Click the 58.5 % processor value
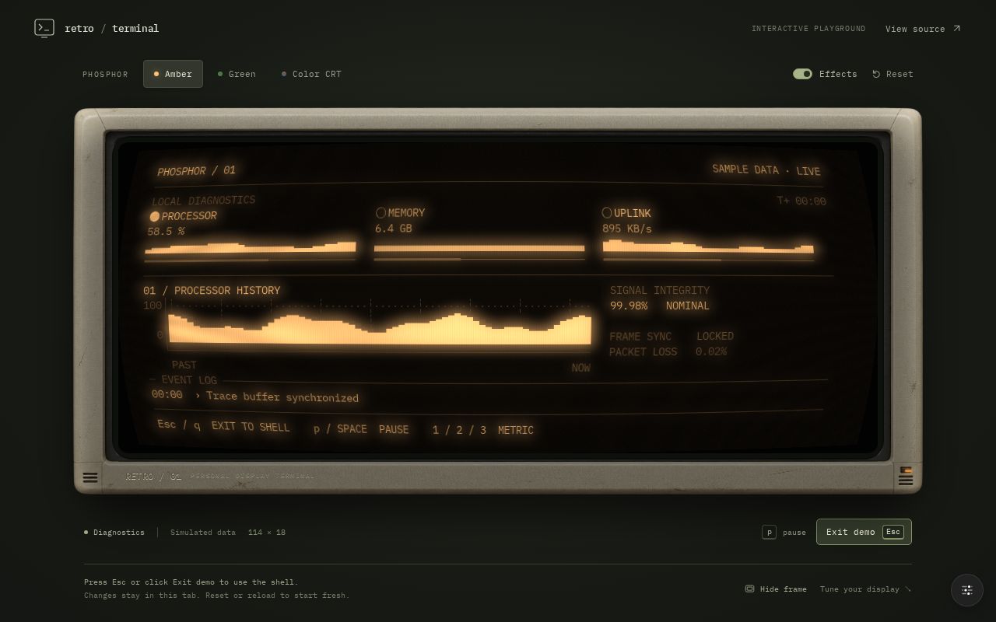 (x=166, y=231)
